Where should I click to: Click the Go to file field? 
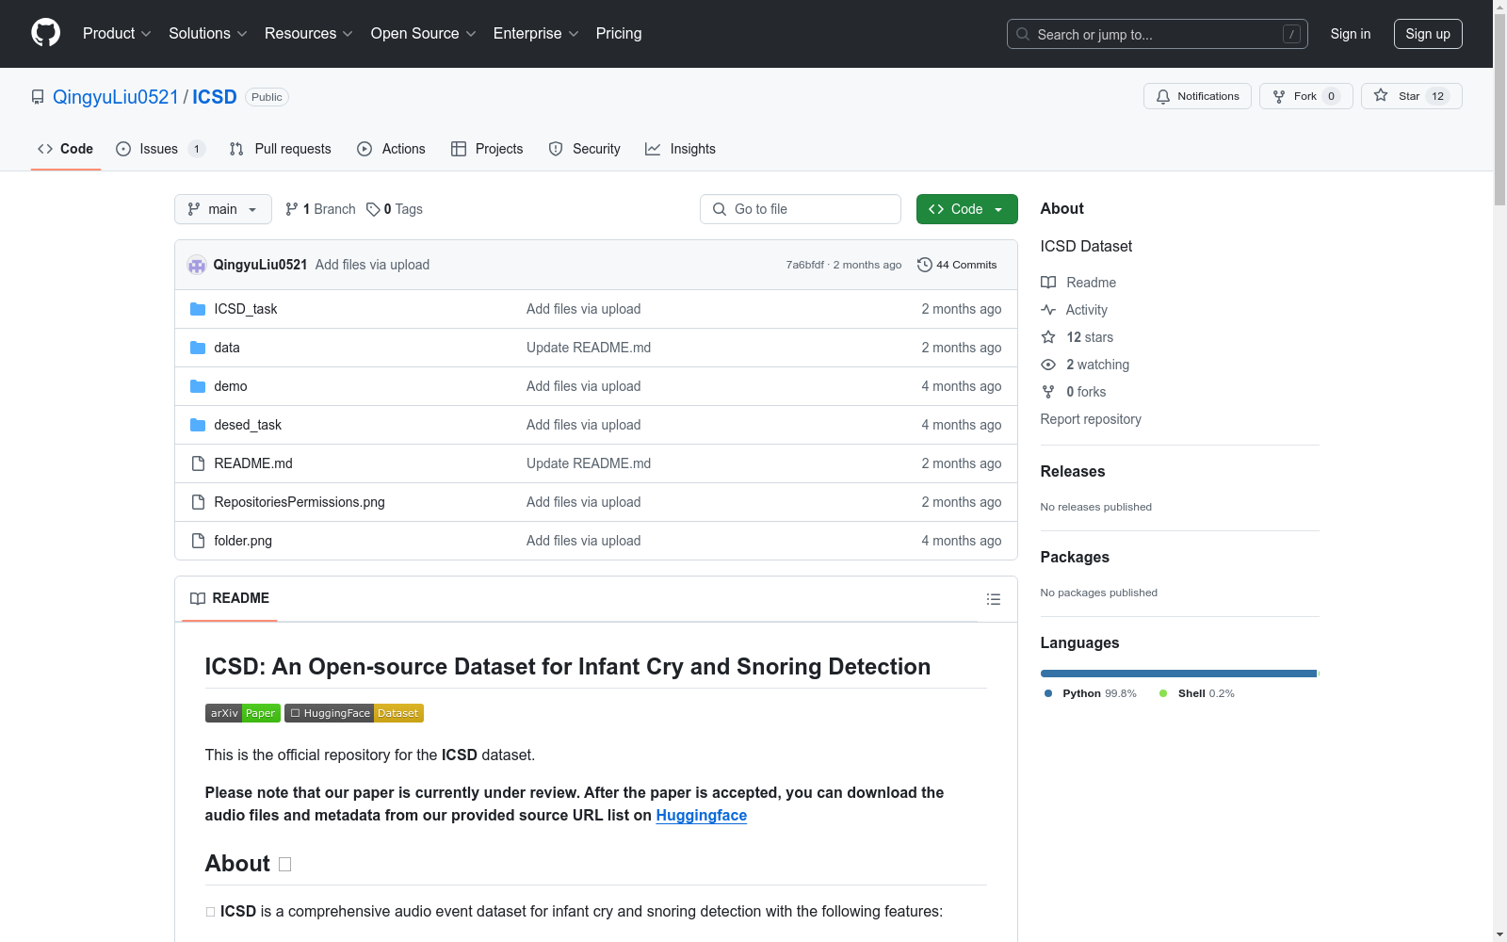click(x=801, y=209)
